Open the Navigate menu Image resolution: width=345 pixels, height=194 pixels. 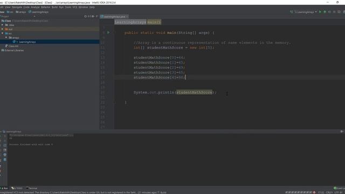(17, 7)
